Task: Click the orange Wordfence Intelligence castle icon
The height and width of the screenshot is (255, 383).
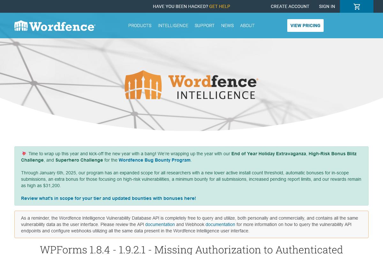Action: (x=143, y=85)
